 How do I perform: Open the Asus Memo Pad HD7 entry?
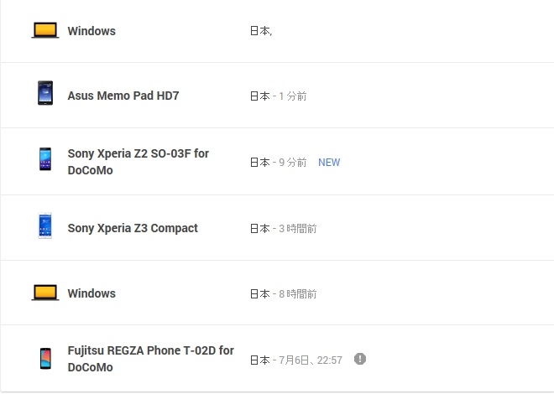123,96
